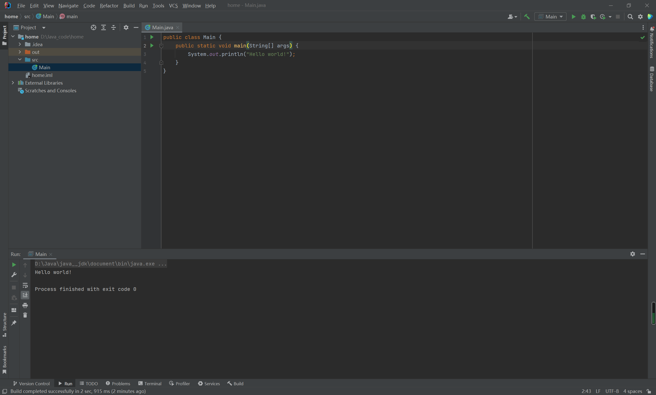656x395 pixels.
Task: Open the VCS menu
Action: tap(173, 6)
